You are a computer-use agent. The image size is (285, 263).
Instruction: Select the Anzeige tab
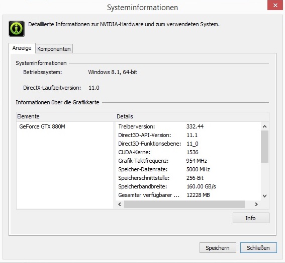point(22,48)
